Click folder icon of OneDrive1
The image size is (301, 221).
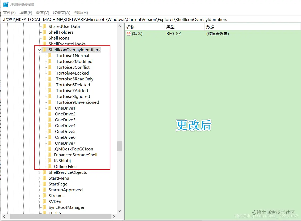(x=50, y=108)
